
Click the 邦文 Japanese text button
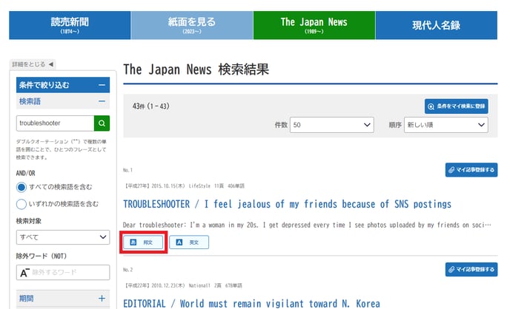(143, 242)
